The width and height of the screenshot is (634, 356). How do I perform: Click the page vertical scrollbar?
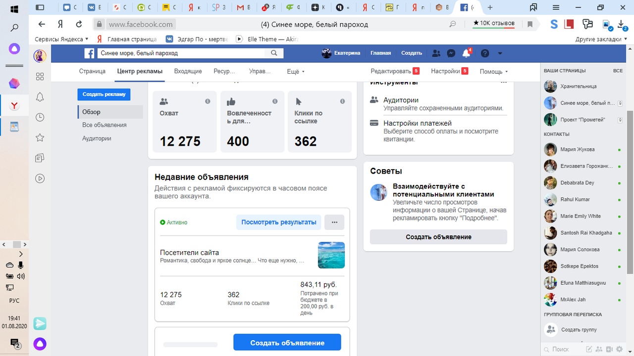[x=630, y=192]
